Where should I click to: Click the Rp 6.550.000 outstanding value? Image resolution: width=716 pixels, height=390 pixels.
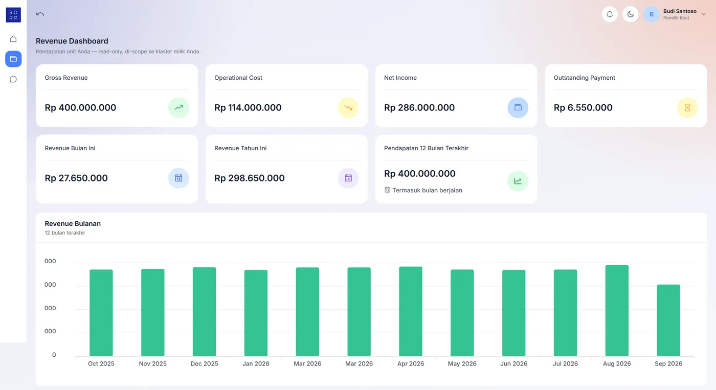583,108
